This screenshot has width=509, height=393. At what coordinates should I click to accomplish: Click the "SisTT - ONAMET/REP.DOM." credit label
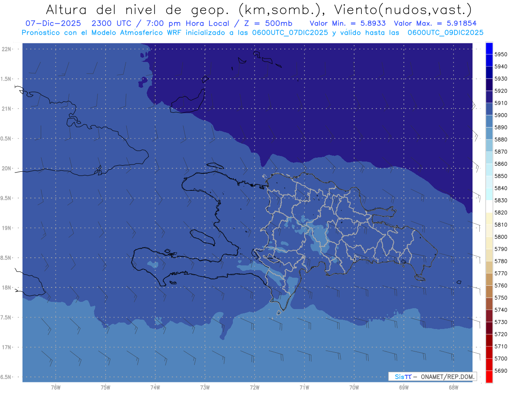point(432,376)
